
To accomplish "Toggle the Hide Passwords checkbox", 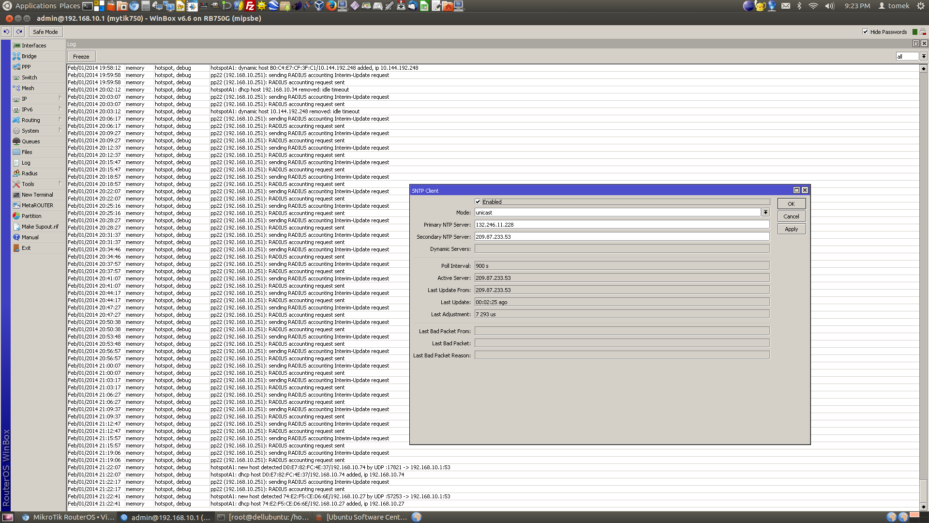I will click(865, 32).
